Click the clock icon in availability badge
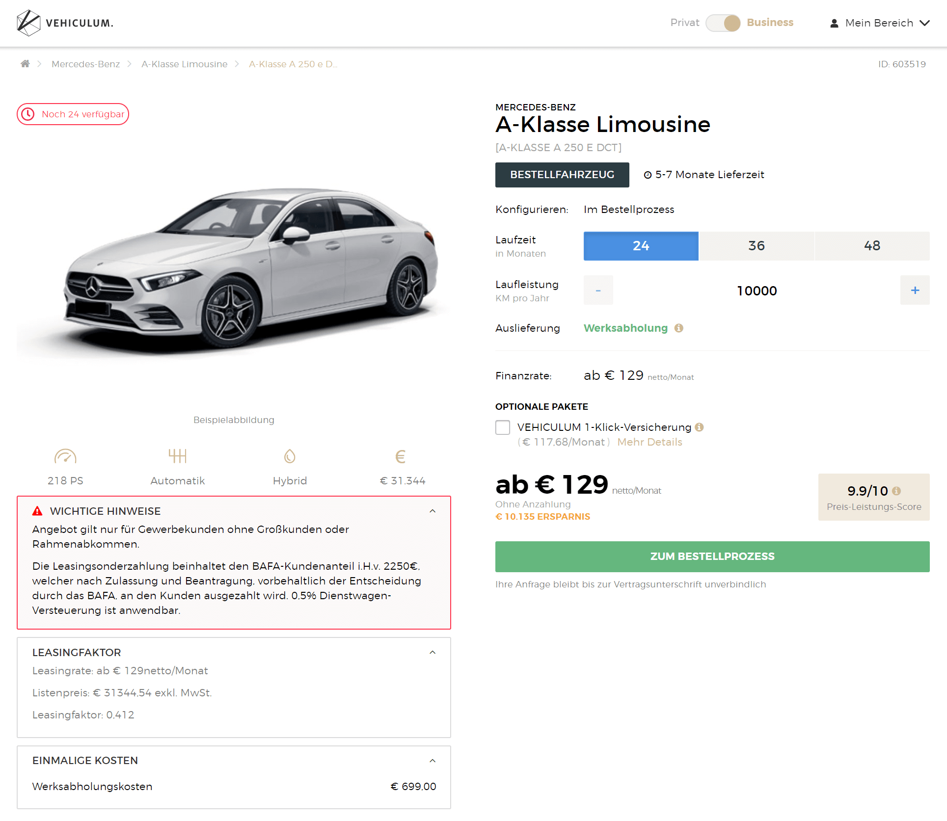The height and width of the screenshot is (821, 947). click(x=28, y=114)
